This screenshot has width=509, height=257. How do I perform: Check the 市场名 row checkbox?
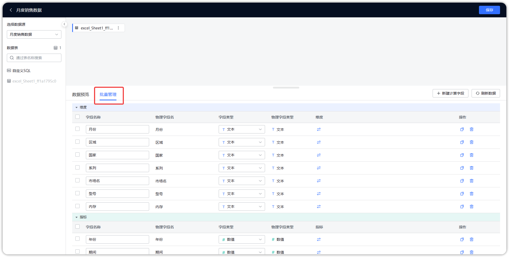[77, 180]
